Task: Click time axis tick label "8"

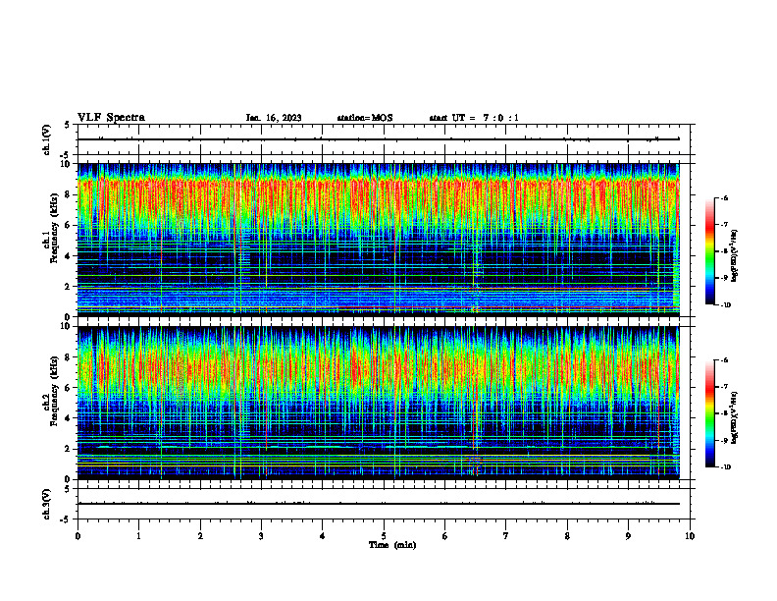Action: (567, 536)
